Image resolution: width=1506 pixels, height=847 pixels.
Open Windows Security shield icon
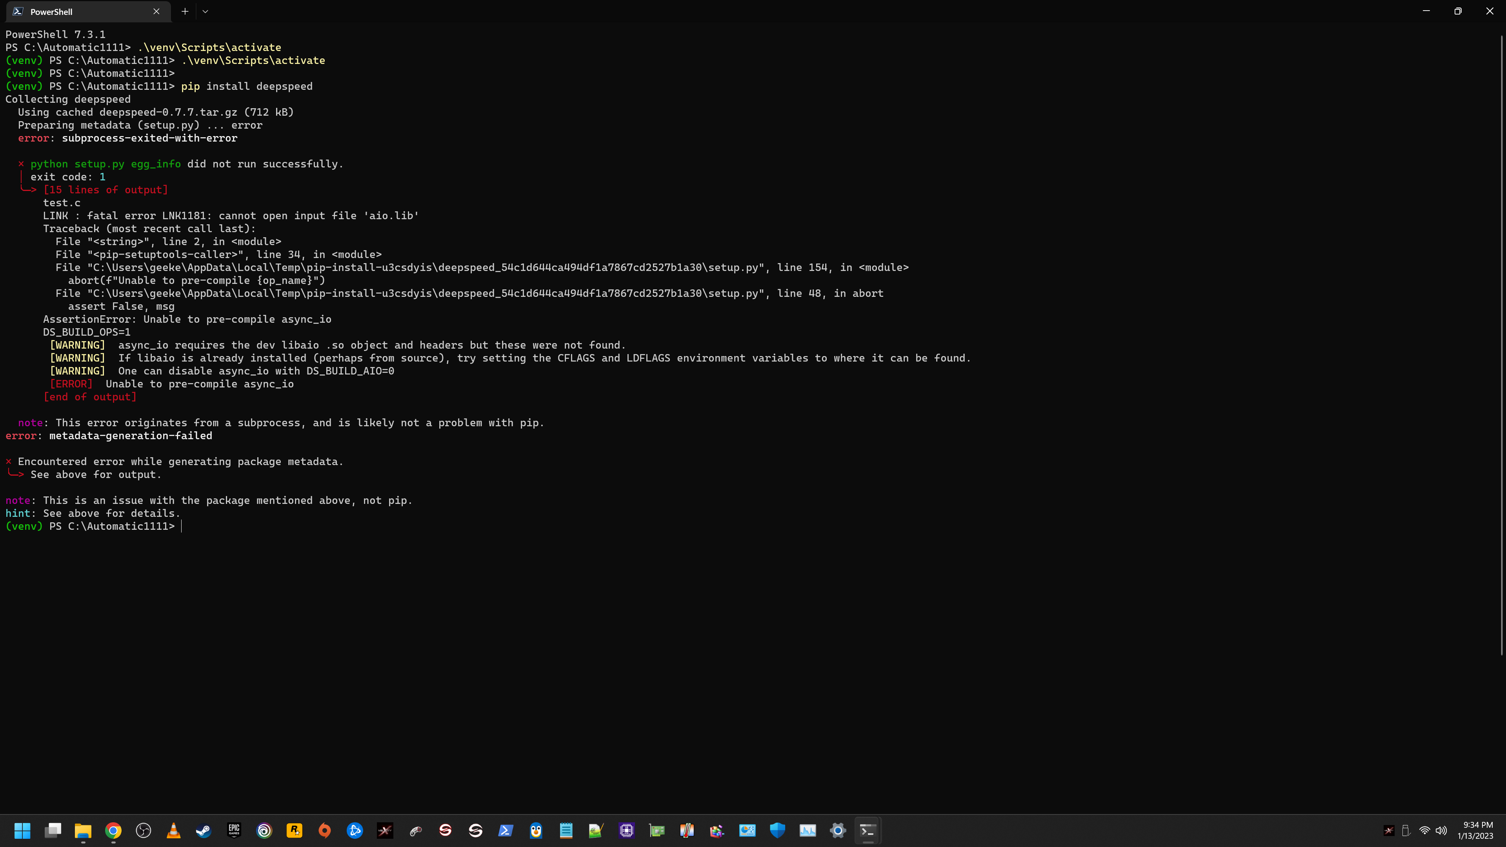click(x=778, y=831)
